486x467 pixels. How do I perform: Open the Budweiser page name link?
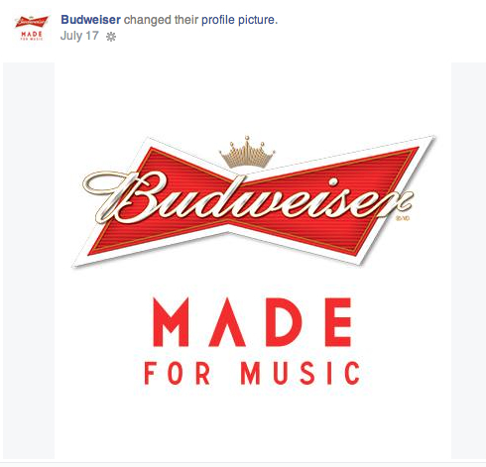tap(90, 20)
